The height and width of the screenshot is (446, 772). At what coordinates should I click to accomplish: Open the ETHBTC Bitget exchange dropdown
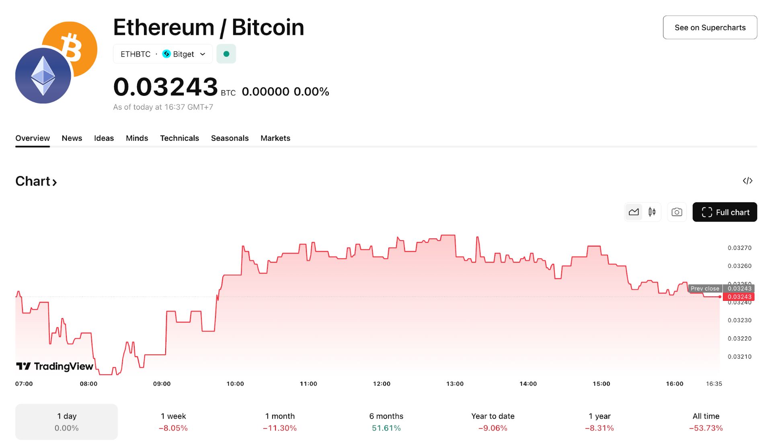click(163, 54)
